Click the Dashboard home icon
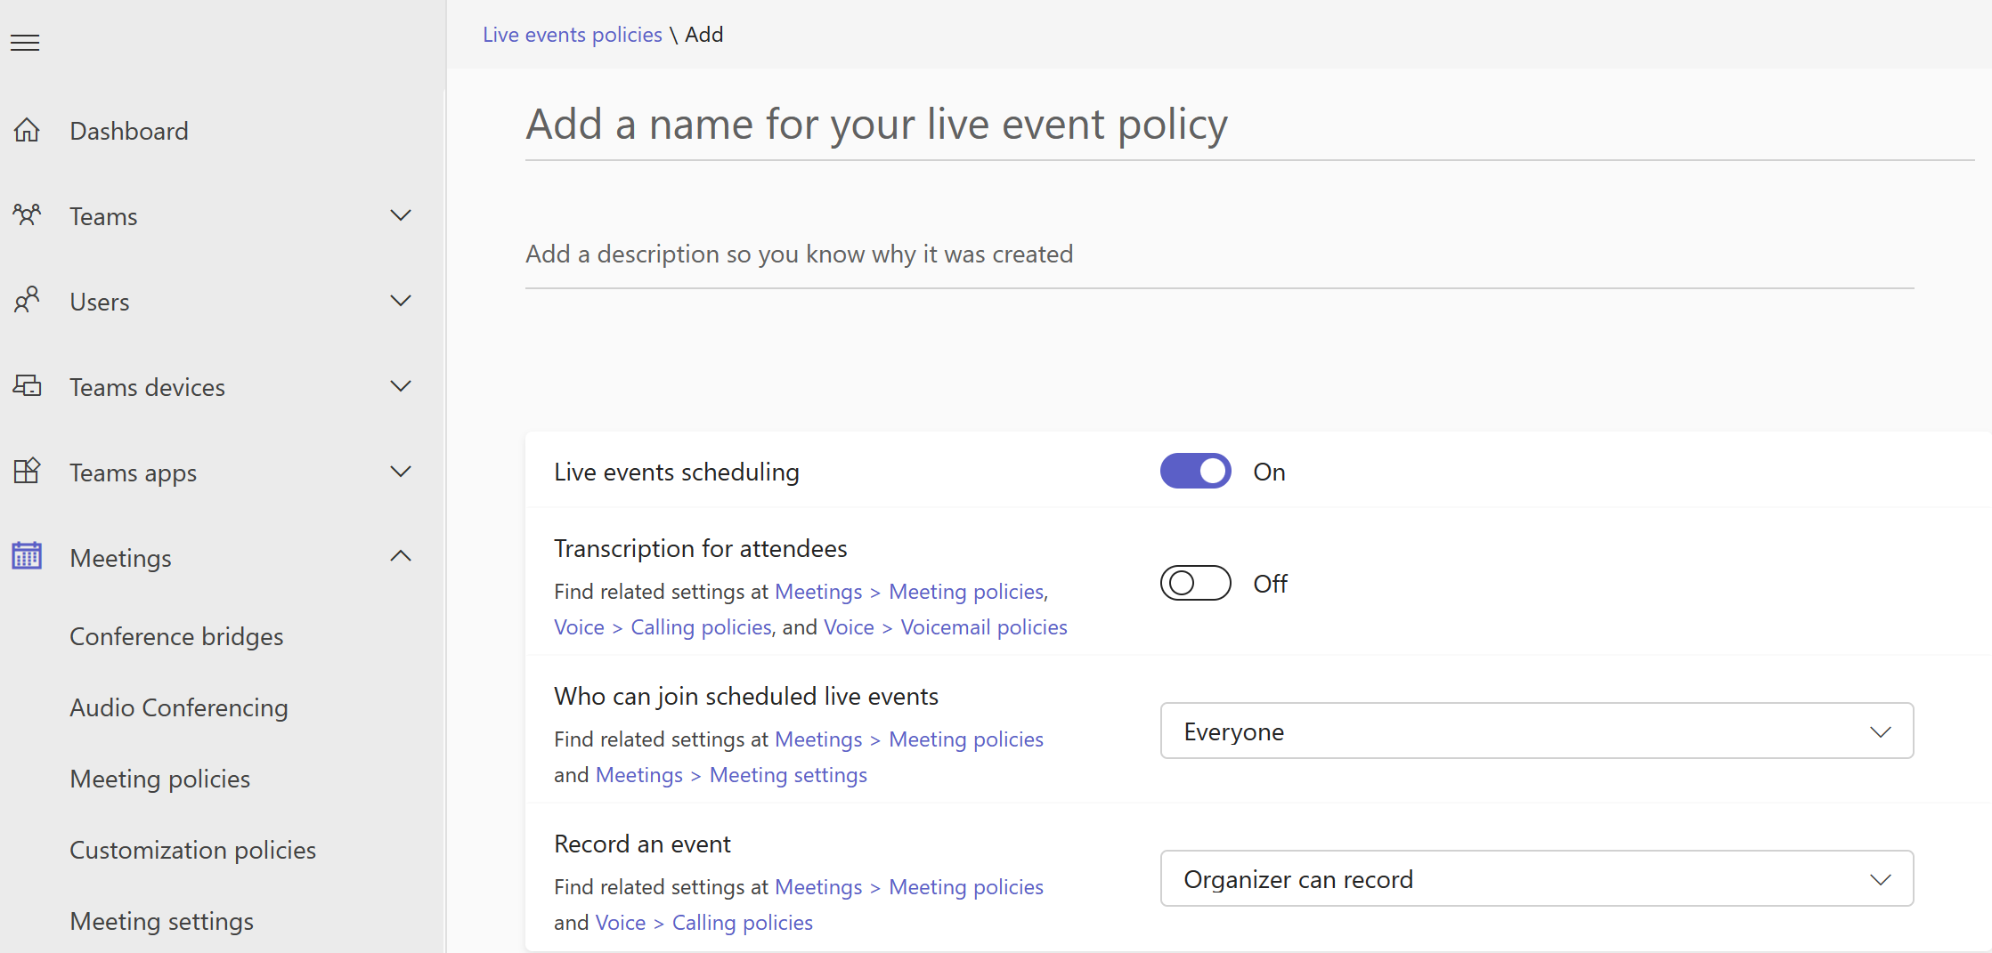The image size is (1992, 953). (x=28, y=130)
